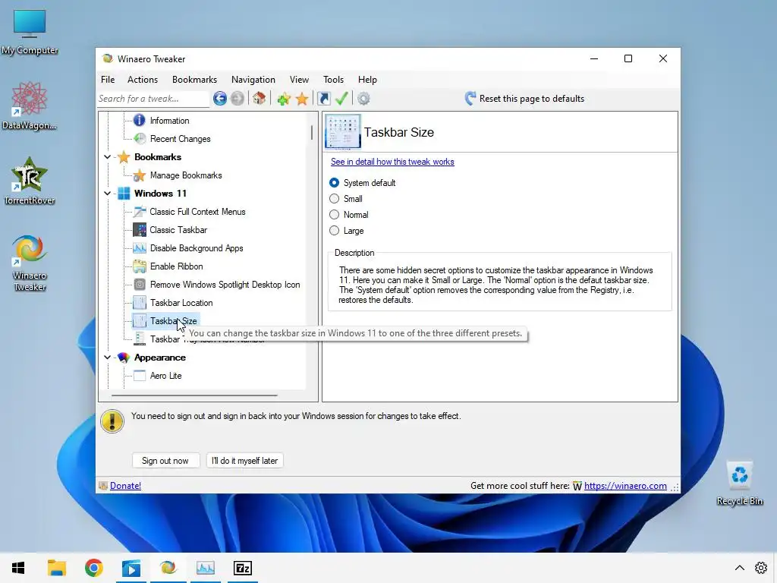
Task: Select Taskbar Tray Icon Row Number item
Action: (165, 339)
